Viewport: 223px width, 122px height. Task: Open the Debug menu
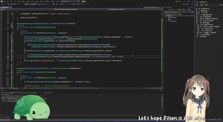coord(28,1)
